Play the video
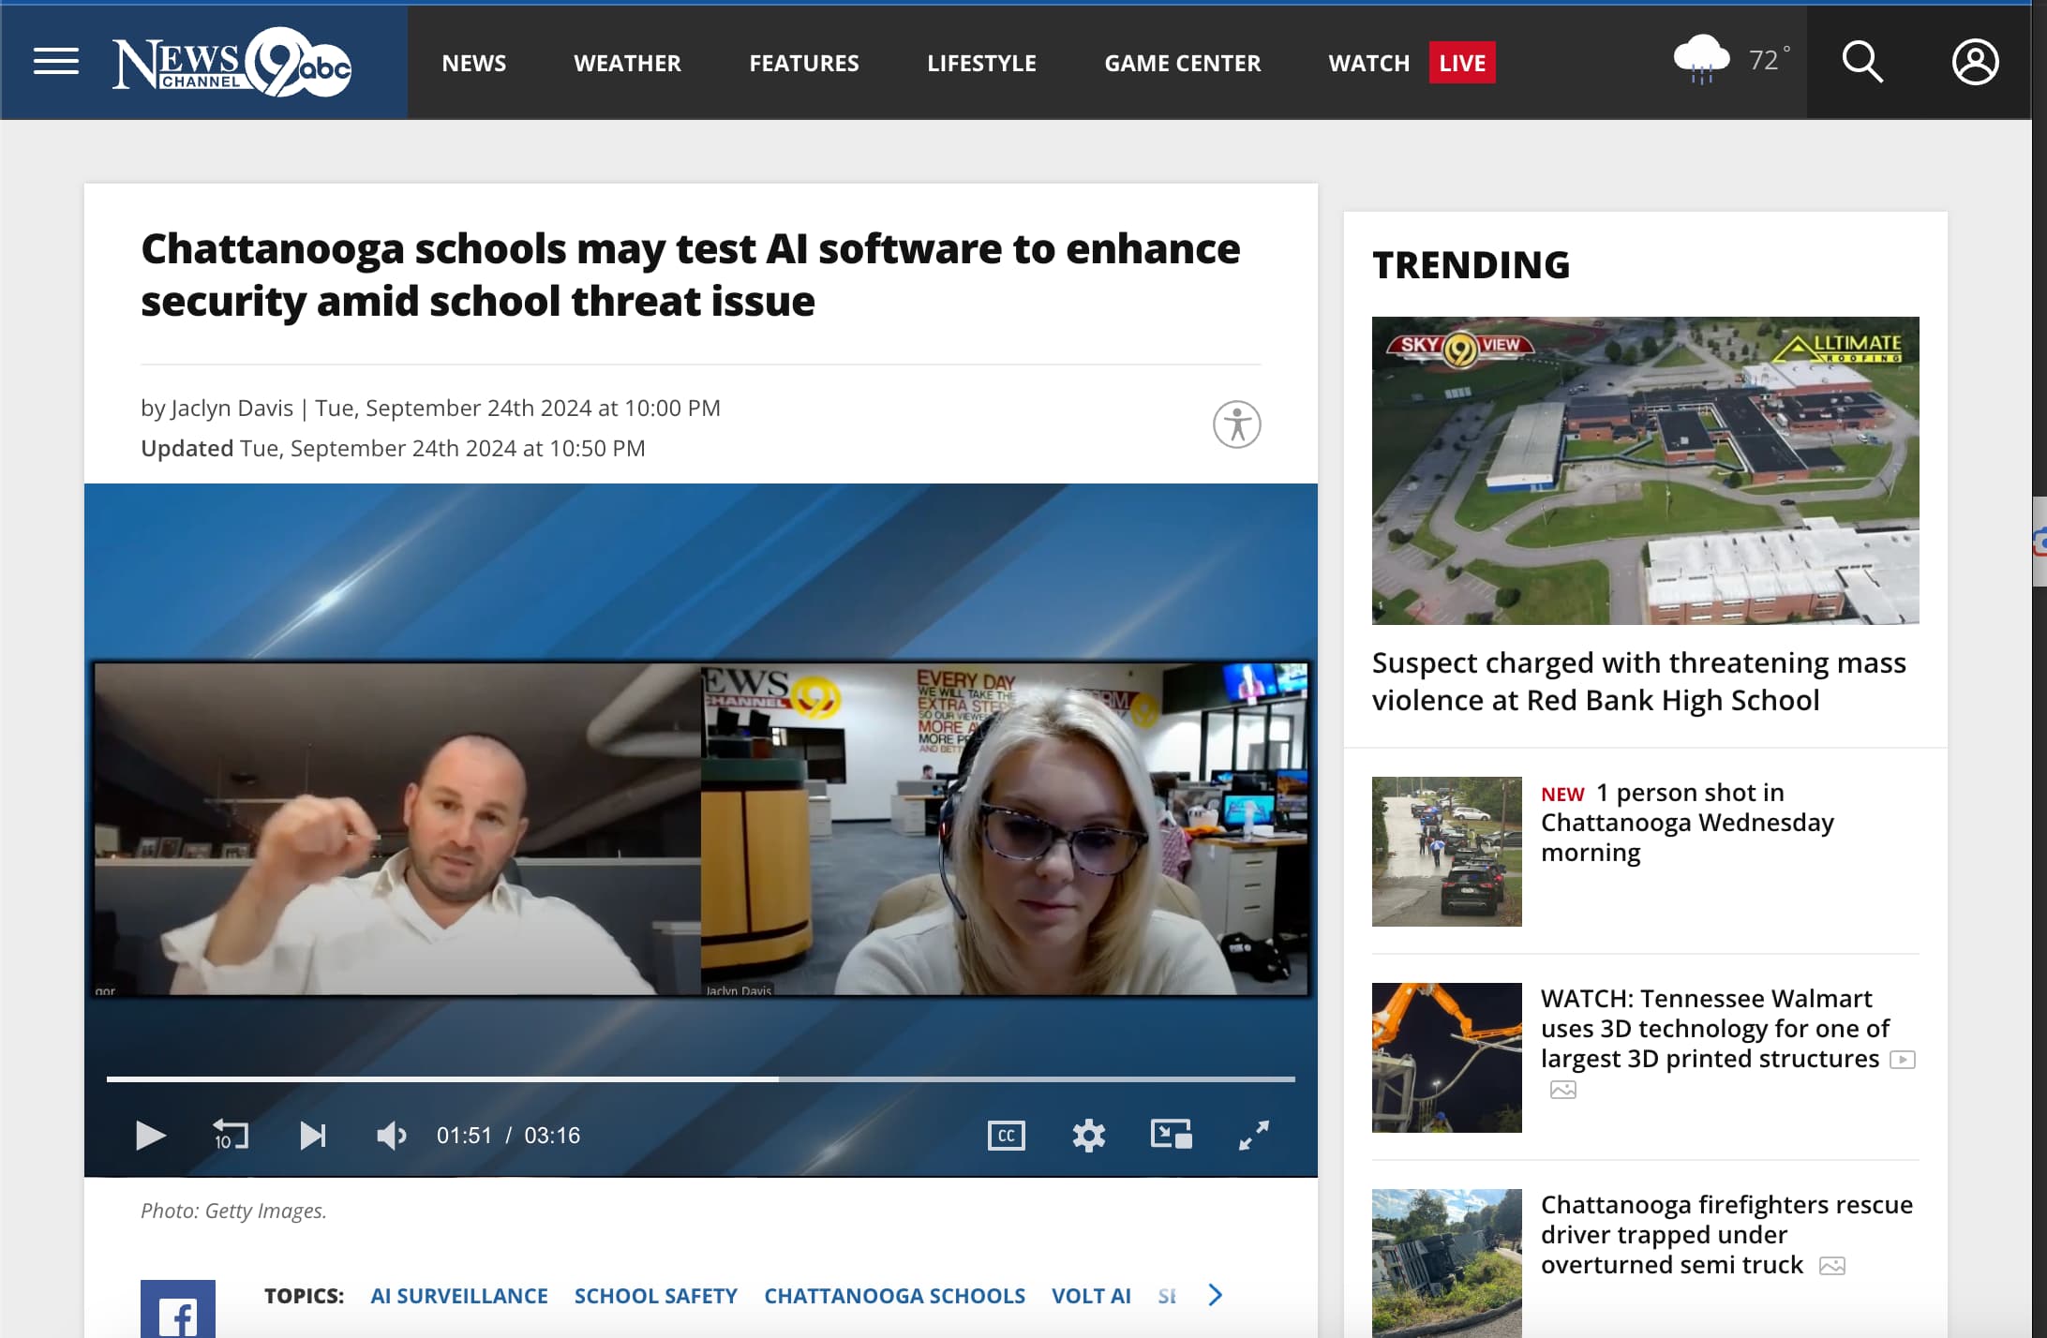Image resolution: width=2047 pixels, height=1338 pixels. point(150,1136)
